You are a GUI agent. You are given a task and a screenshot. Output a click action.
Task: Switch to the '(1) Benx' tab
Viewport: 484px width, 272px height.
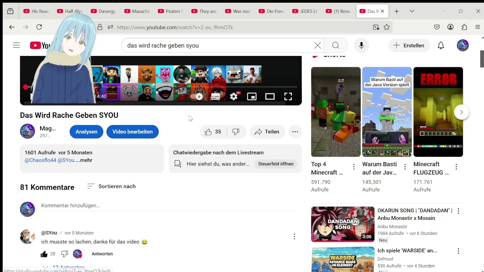click(339, 11)
